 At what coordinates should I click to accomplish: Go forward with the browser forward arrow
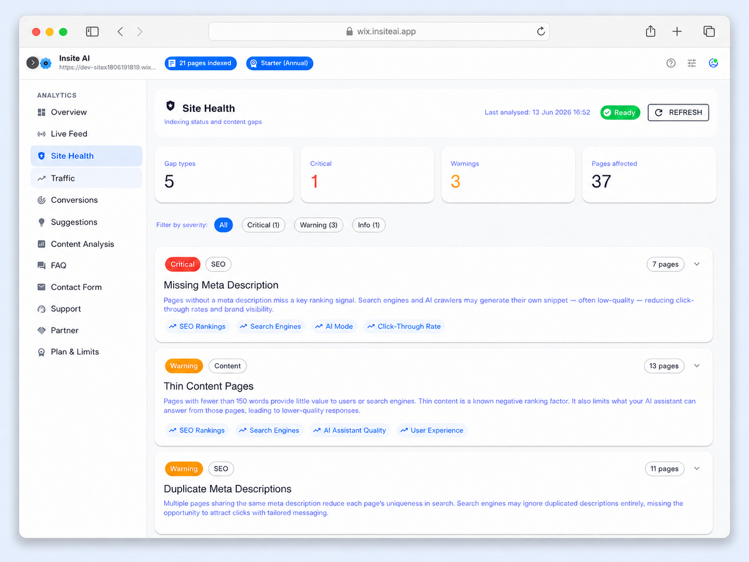pyautogui.click(x=140, y=32)
